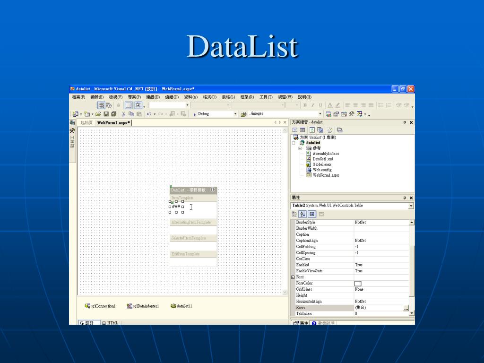Select the sqlConnection1 component
The height and width of the screenshot is (363, 484).
(x=100, y=306)
